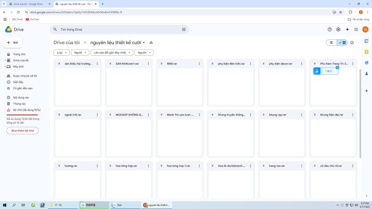
Task: Open the Google apps grid
Action: click(x=356, y=29)
